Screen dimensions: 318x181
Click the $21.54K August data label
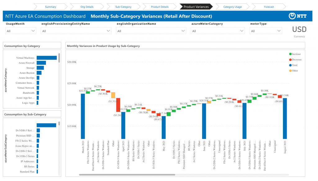(x=284, y=95)
